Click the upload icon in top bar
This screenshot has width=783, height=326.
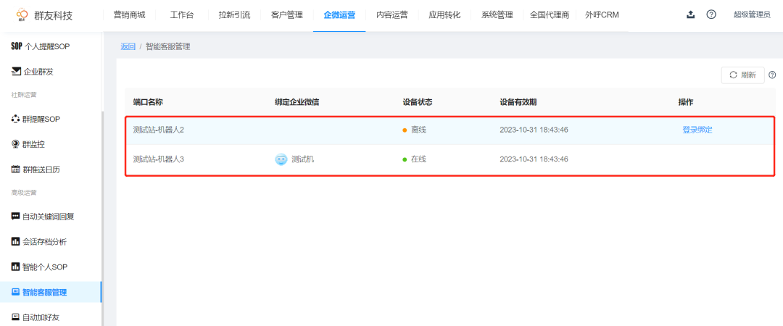[691, 14]
